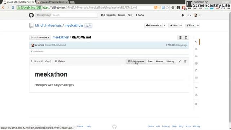Fork the meekathon repository

tap(190, 25)
